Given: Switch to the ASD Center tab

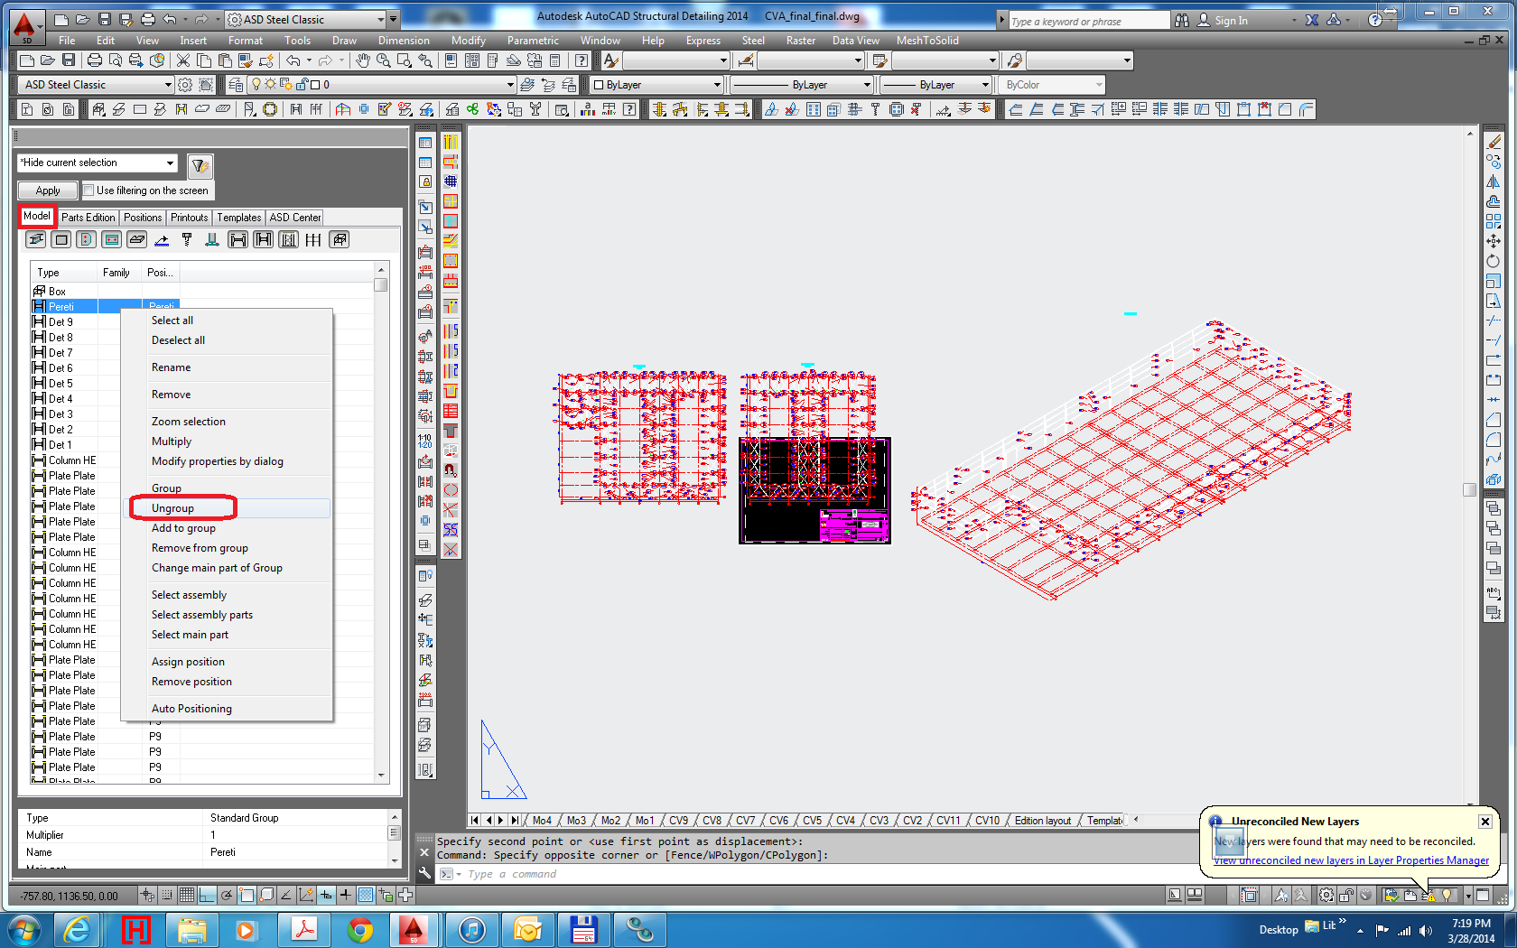Looking at the screenshot, I should [294, 218].
